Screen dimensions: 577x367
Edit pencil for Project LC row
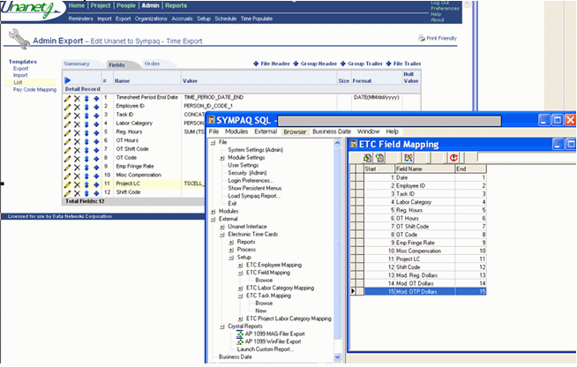click(67, 184)
